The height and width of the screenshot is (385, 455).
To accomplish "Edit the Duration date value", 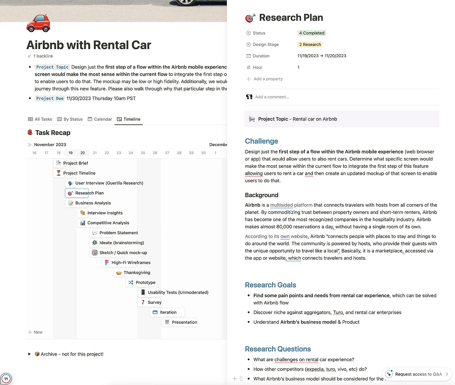I will coord(322,56).
